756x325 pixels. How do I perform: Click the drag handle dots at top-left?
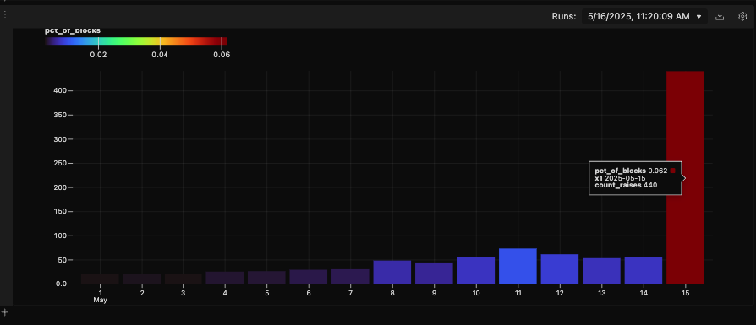click(x=5, y=14)
